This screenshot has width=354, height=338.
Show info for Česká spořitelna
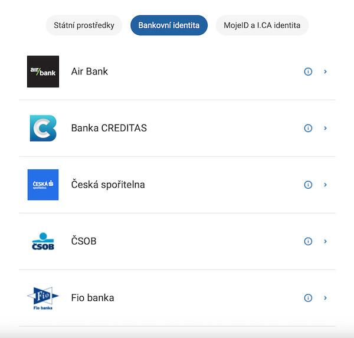pos(308,185)
